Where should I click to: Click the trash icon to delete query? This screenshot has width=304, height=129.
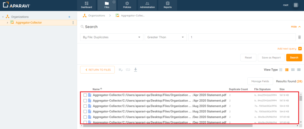pos(300,37)
